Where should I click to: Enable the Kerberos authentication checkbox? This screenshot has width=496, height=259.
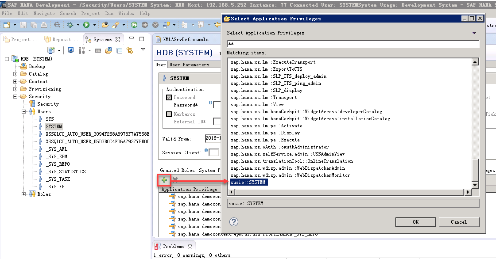[169, 114]
